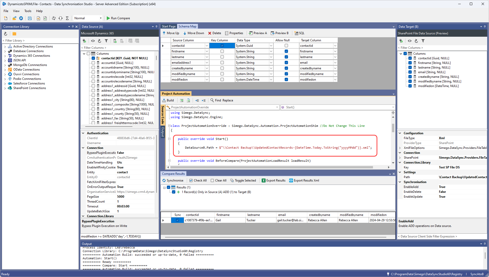The image size is (489, 277).
Task: Refresh the Connection Library
Action: [6, 34]
